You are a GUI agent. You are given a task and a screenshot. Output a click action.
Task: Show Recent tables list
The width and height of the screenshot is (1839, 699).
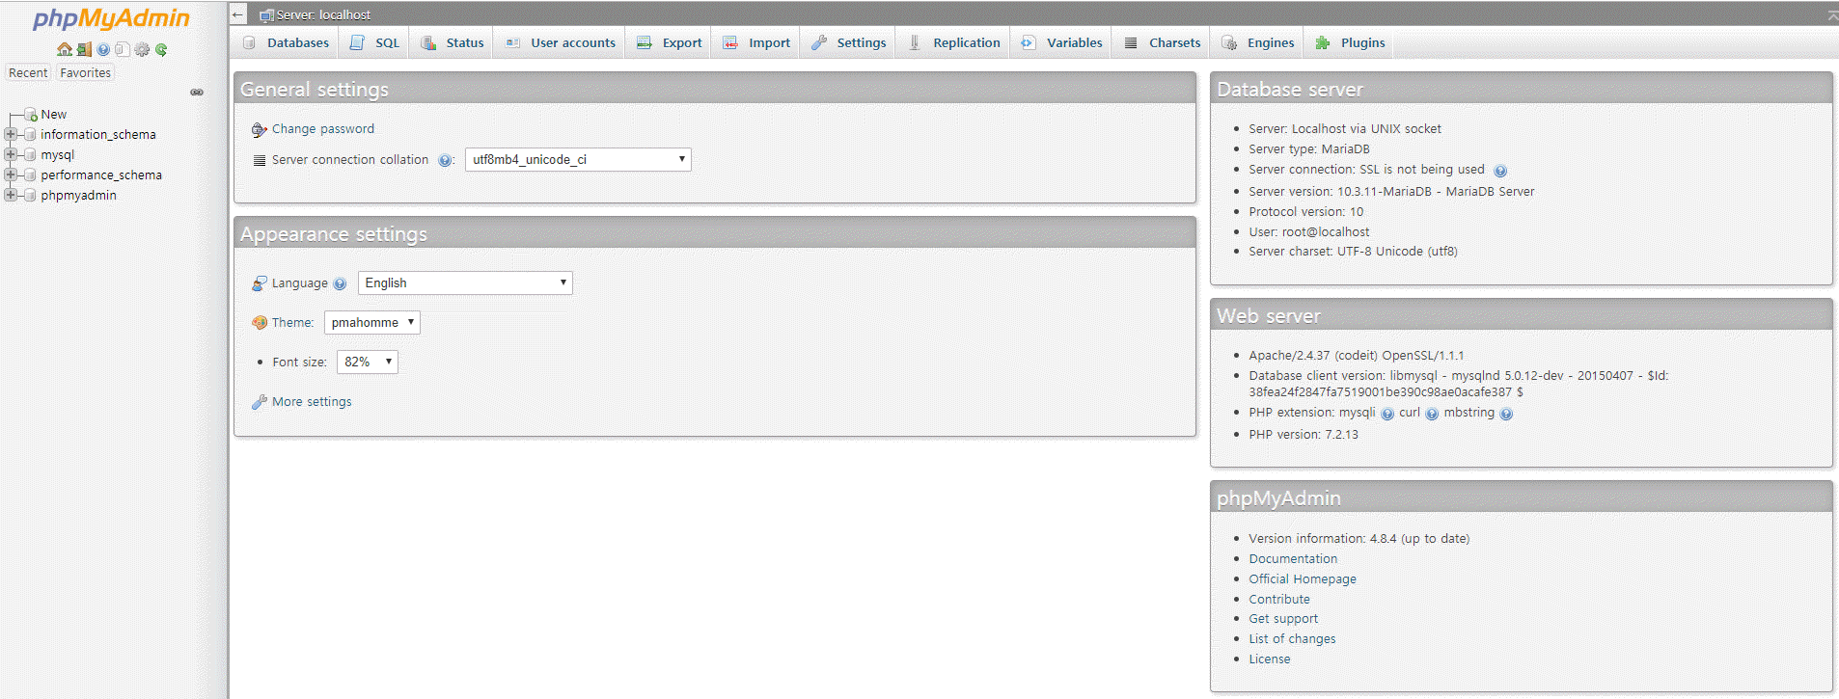(28, 73)
